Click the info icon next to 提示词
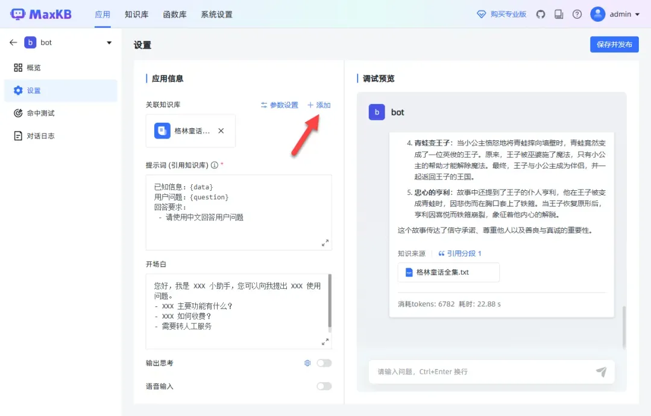The height and width of the screenshot is (416, 651). pos(215,165)
